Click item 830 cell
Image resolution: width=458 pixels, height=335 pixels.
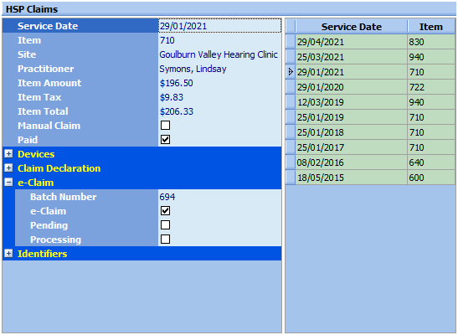(431, 42)
